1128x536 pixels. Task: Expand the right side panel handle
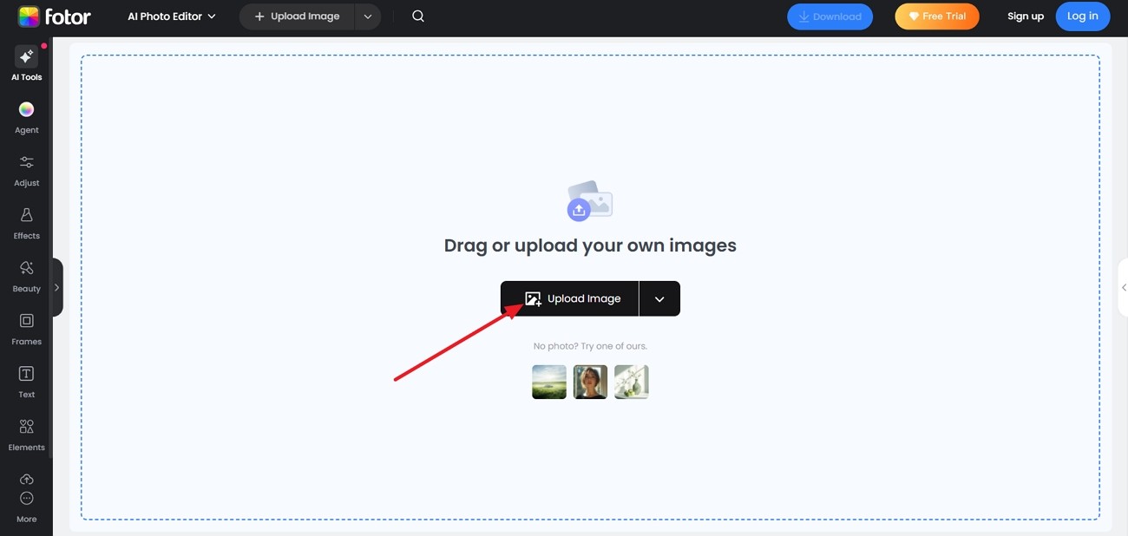coord(1124,287)
